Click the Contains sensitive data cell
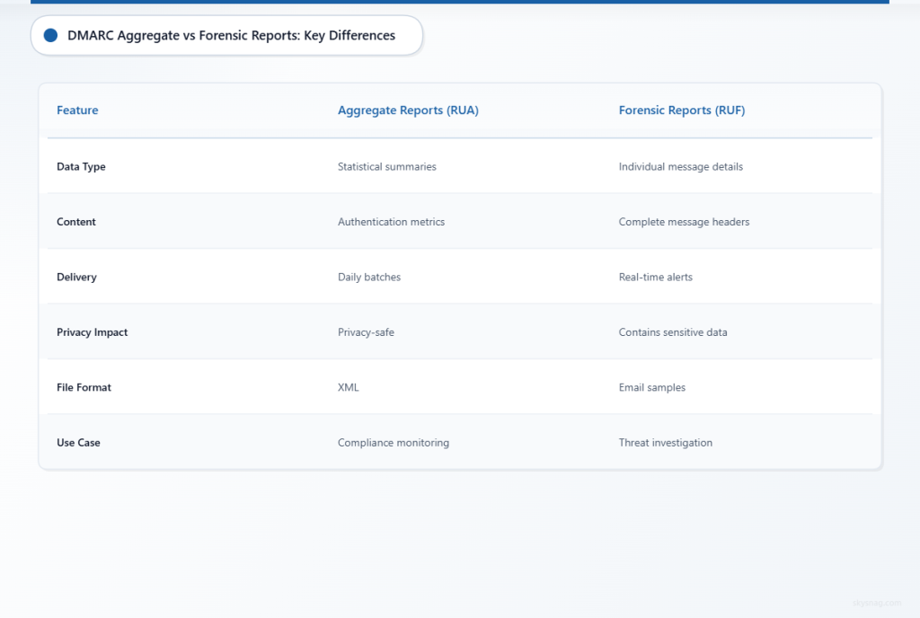This screenshot has width=920, height=618. tap(673, 331)
